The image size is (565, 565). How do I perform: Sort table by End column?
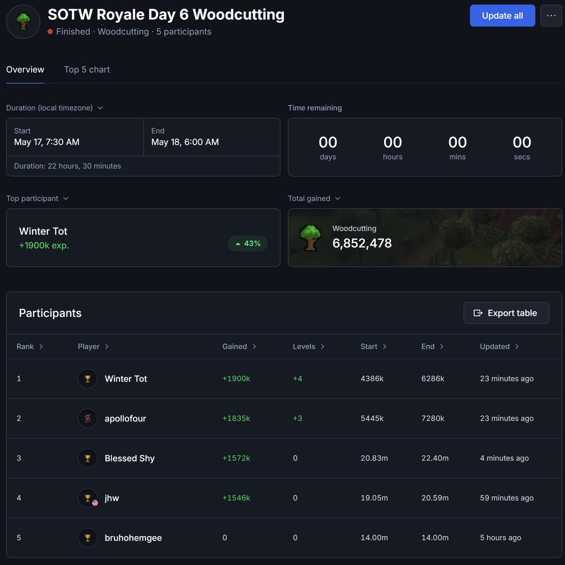[x=432, y=346]
